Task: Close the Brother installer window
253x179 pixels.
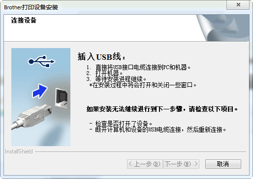Action: coord(238,5)
